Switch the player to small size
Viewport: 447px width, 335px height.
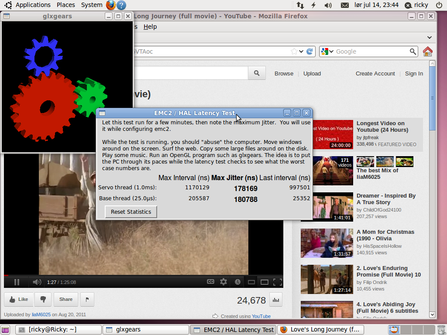251,282
